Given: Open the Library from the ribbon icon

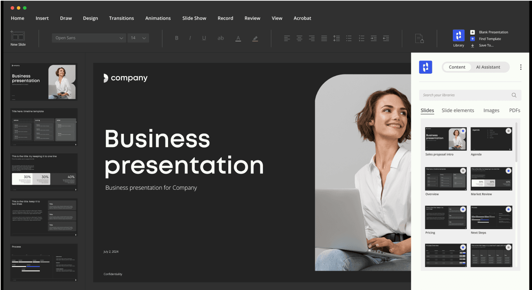Looking at the screenshot, I should point(458,36).
